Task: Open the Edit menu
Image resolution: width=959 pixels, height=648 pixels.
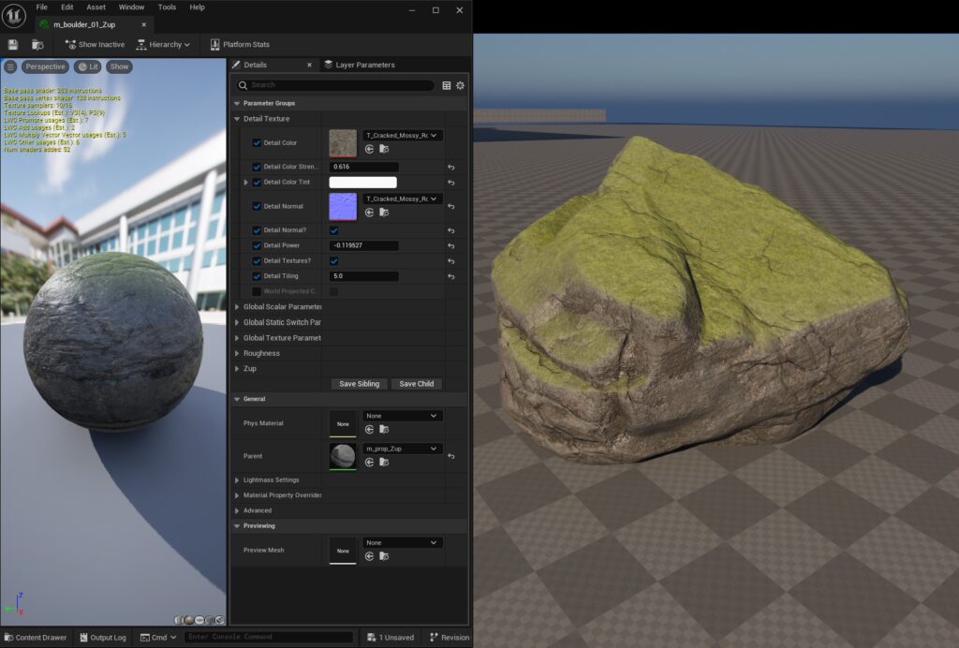Action: click(x=66, y=7)
